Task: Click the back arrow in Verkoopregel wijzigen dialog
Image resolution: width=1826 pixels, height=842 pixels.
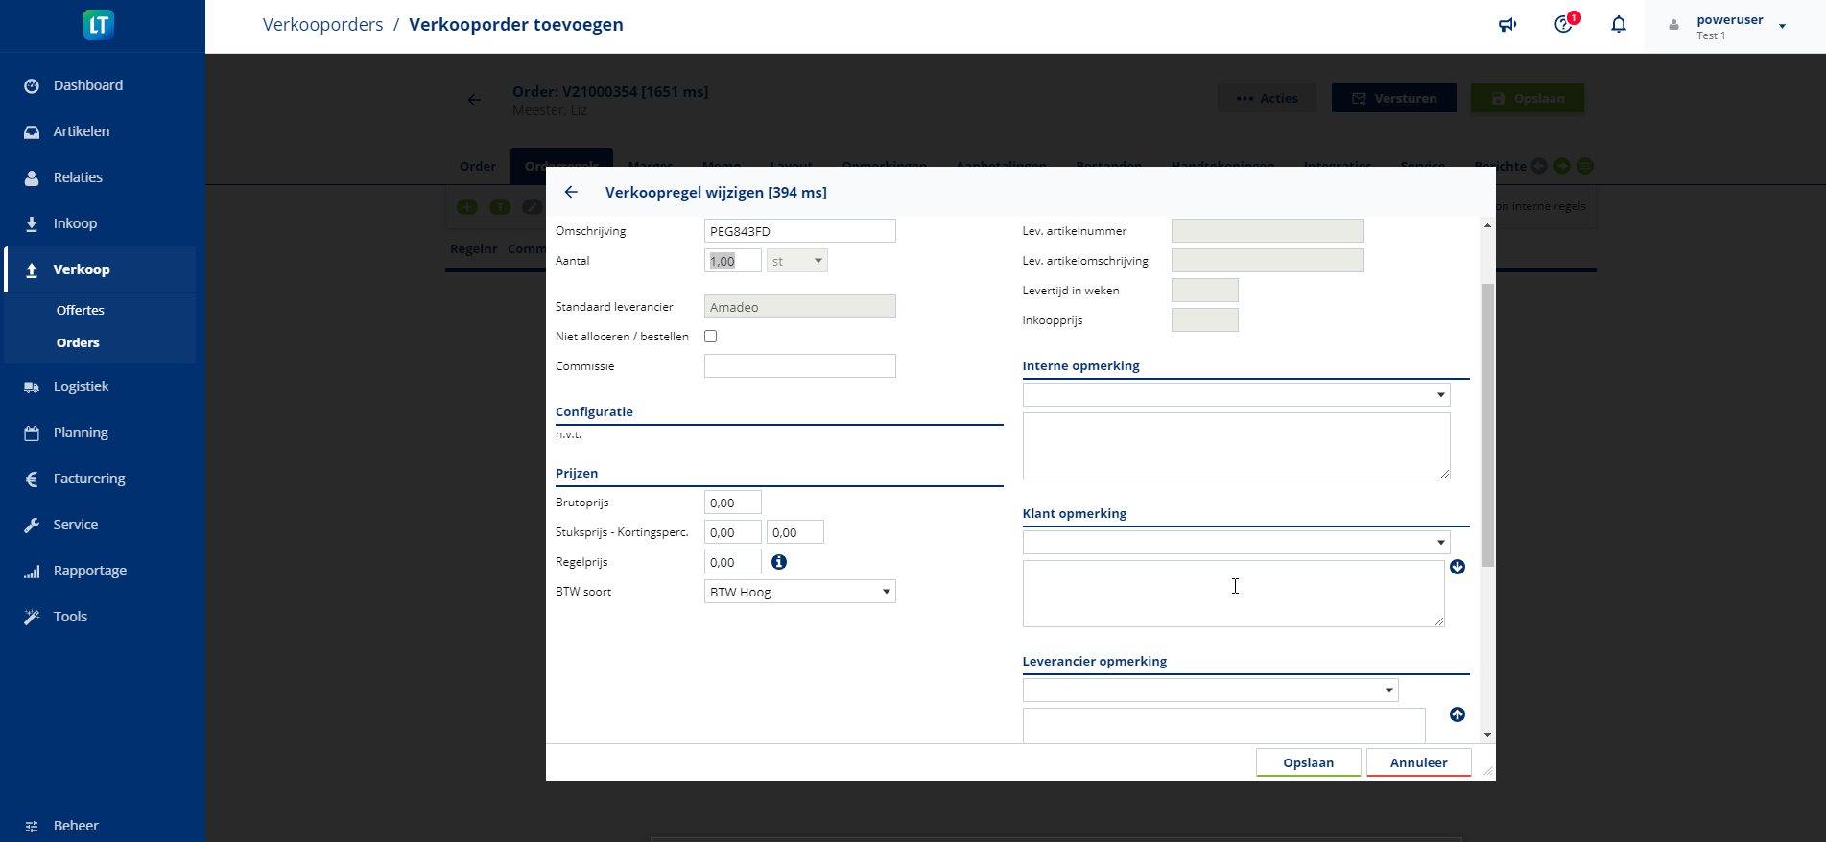Action: (571, 192)
